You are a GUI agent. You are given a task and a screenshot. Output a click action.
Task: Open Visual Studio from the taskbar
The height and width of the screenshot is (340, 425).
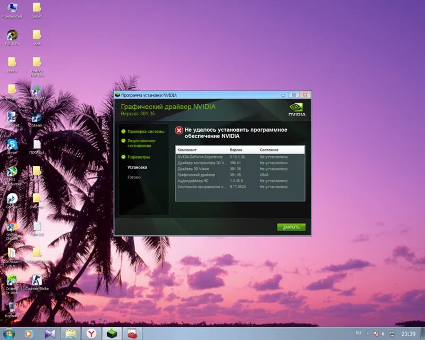(50, 334)
